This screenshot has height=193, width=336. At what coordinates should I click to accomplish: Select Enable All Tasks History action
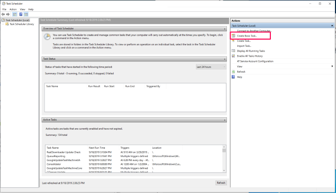pyautogui.click(x=250, y=56)
